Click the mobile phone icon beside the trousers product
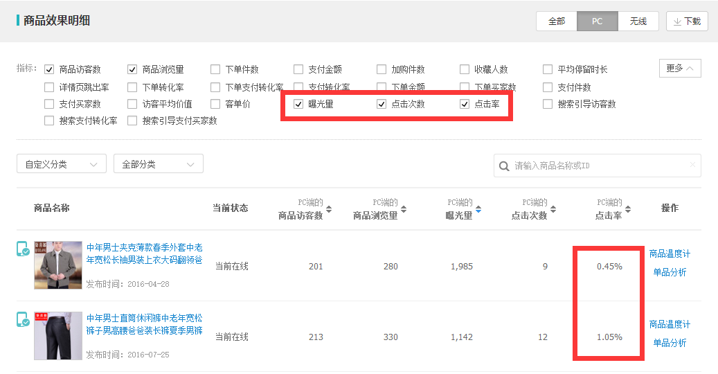The height and width of the screenshot is (374, 718). point(24,320)
